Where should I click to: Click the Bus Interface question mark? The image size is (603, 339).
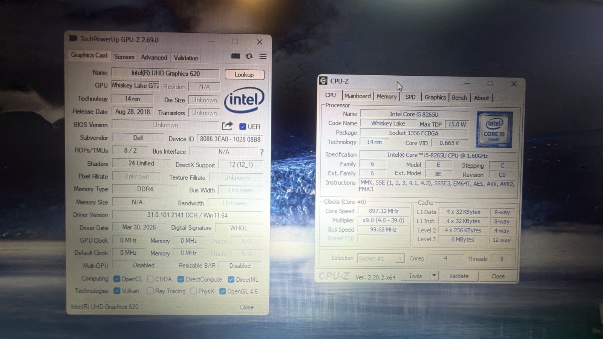click(262, 152)
